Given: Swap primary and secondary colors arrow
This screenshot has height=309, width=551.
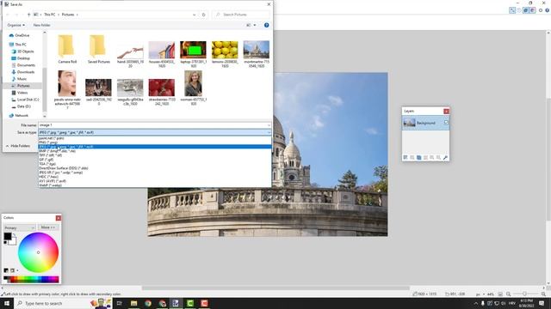Looking at the screenshot, I should click(15, 234).
